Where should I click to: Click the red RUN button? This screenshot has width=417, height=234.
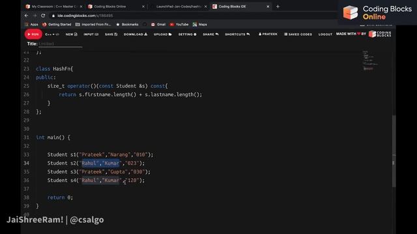33,34
